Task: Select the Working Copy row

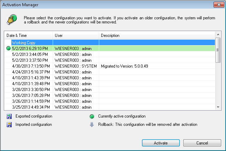Action: 110,42
